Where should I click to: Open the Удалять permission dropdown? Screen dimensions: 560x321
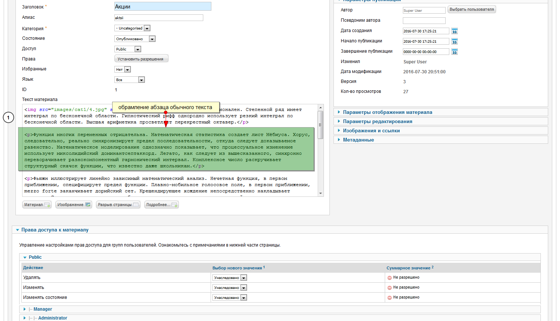click(x=230, y=278)
